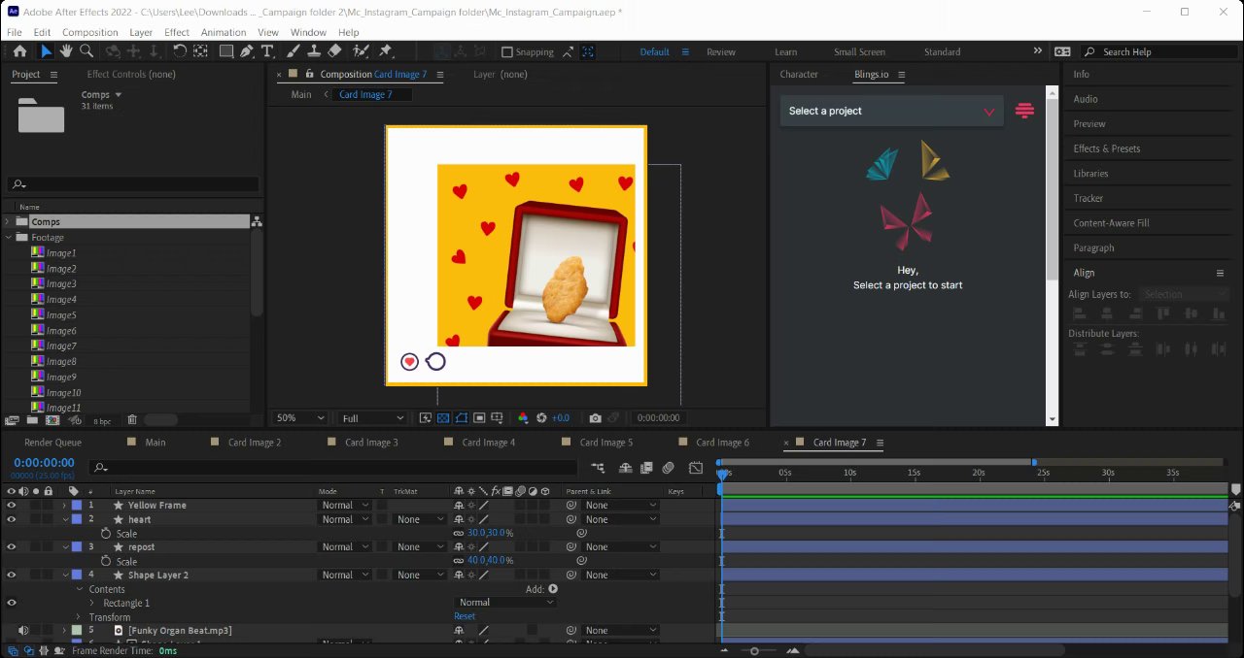Open the 50% magnification dropdown

pyautogui.click(x=300, y=418)
